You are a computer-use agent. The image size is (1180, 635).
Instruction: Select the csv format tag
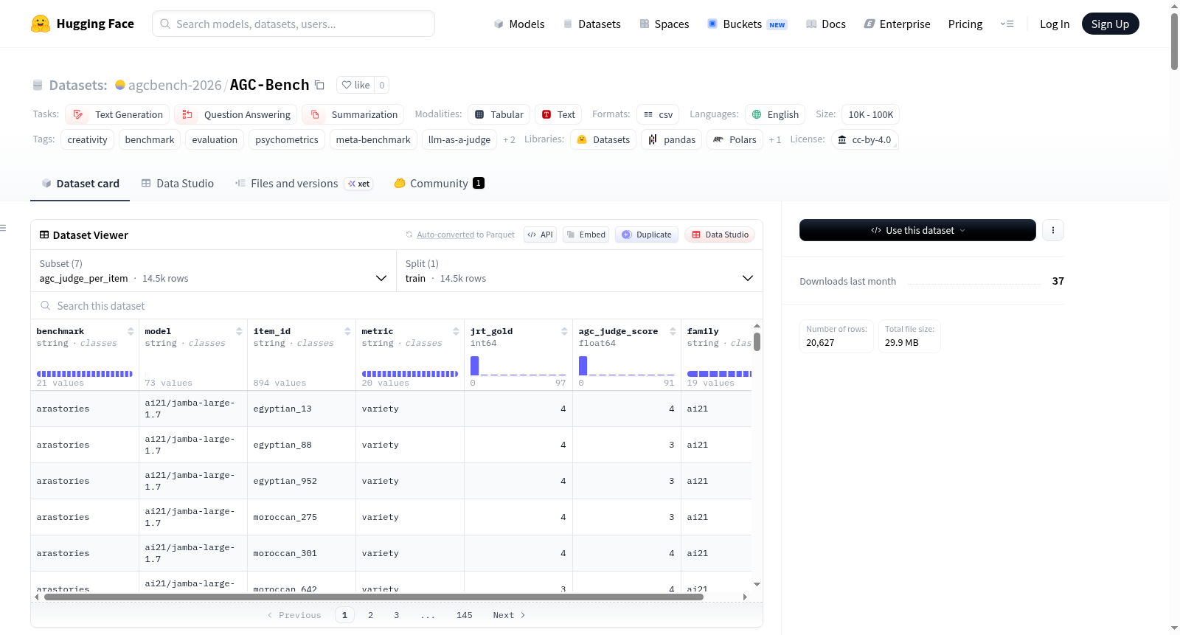(x=658, y=114)
